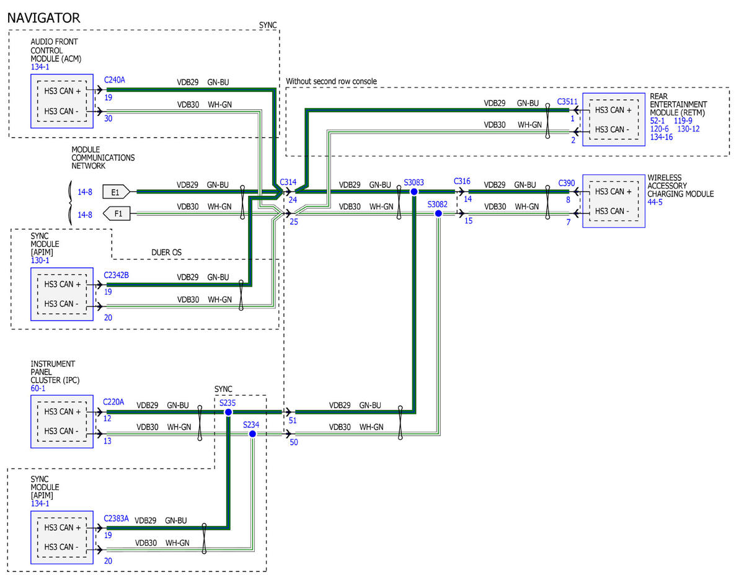Open connector C316 label
This screenshot has height=575, width=744.
(x=463, y=181)
